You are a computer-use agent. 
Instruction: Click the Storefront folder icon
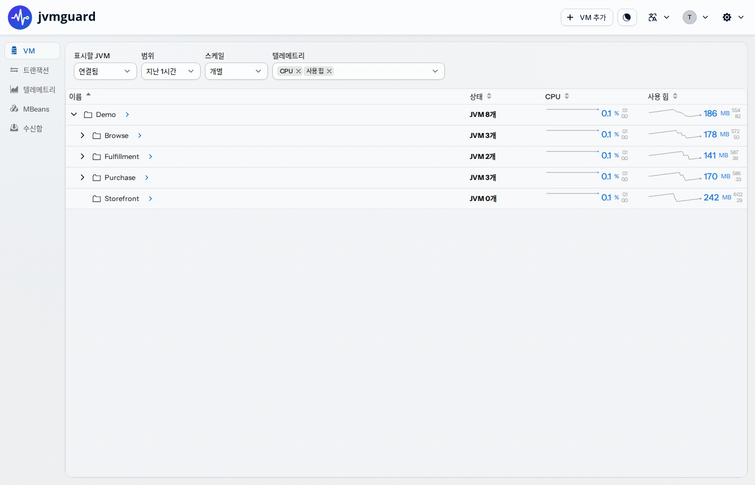click(x=97, y=199)
